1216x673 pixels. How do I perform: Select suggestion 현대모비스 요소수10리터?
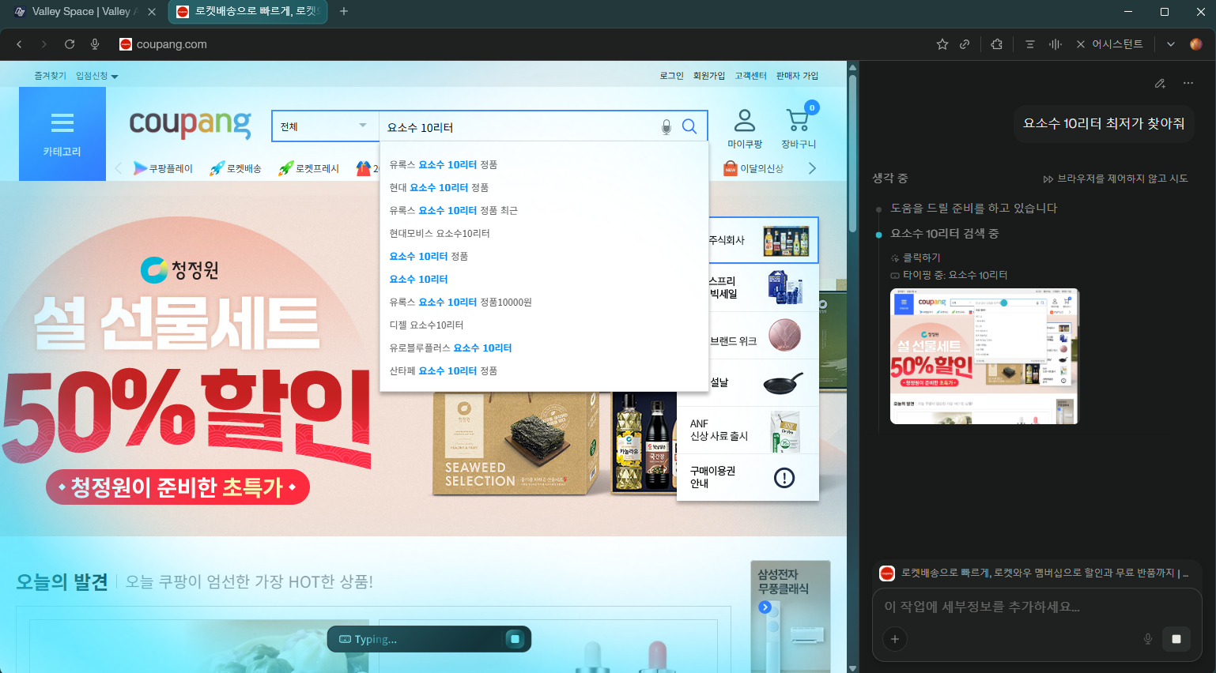click(440, 233)
